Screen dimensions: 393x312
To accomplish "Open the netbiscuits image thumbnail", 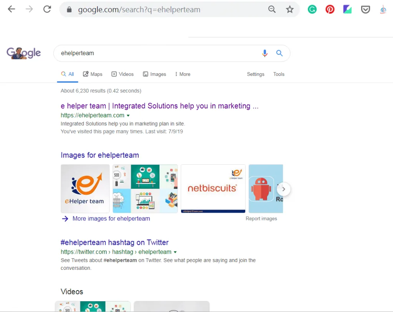I will (213, 189).
